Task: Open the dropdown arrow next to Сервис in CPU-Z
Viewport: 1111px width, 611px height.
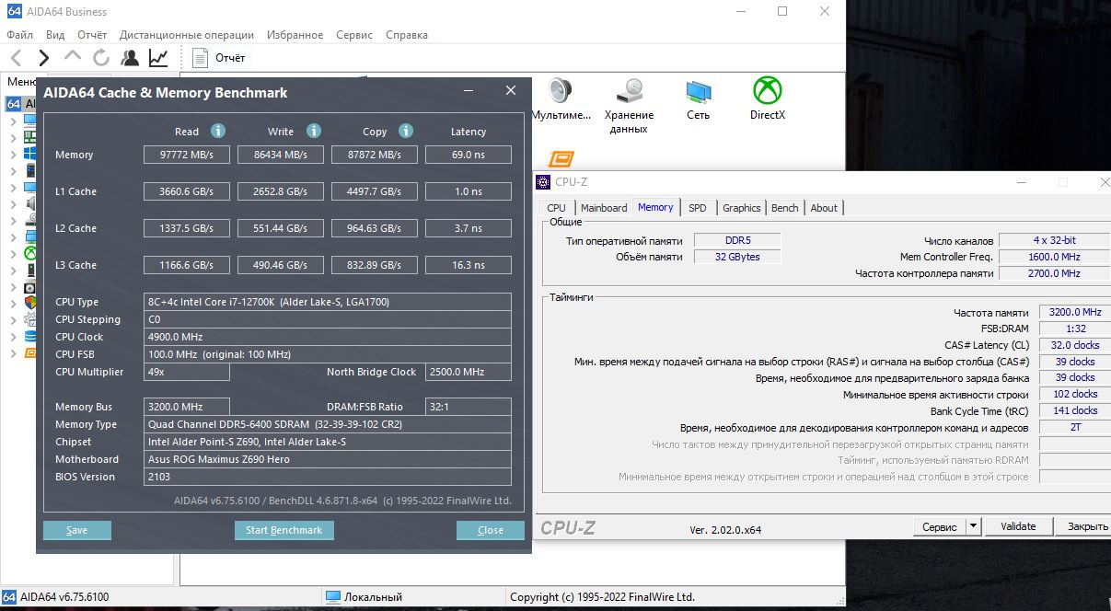Action: pyautogui.click(x=974, y=526)
